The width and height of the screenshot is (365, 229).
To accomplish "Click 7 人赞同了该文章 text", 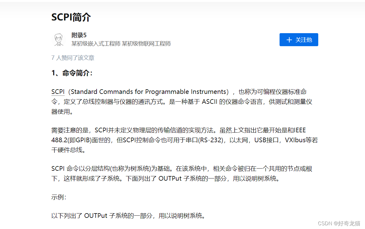I will coord(73,58).
